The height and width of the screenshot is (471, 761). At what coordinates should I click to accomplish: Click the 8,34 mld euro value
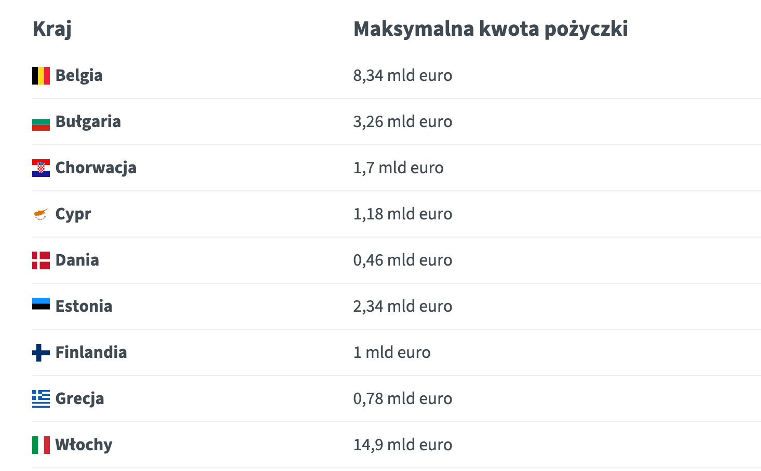point(403,76)
